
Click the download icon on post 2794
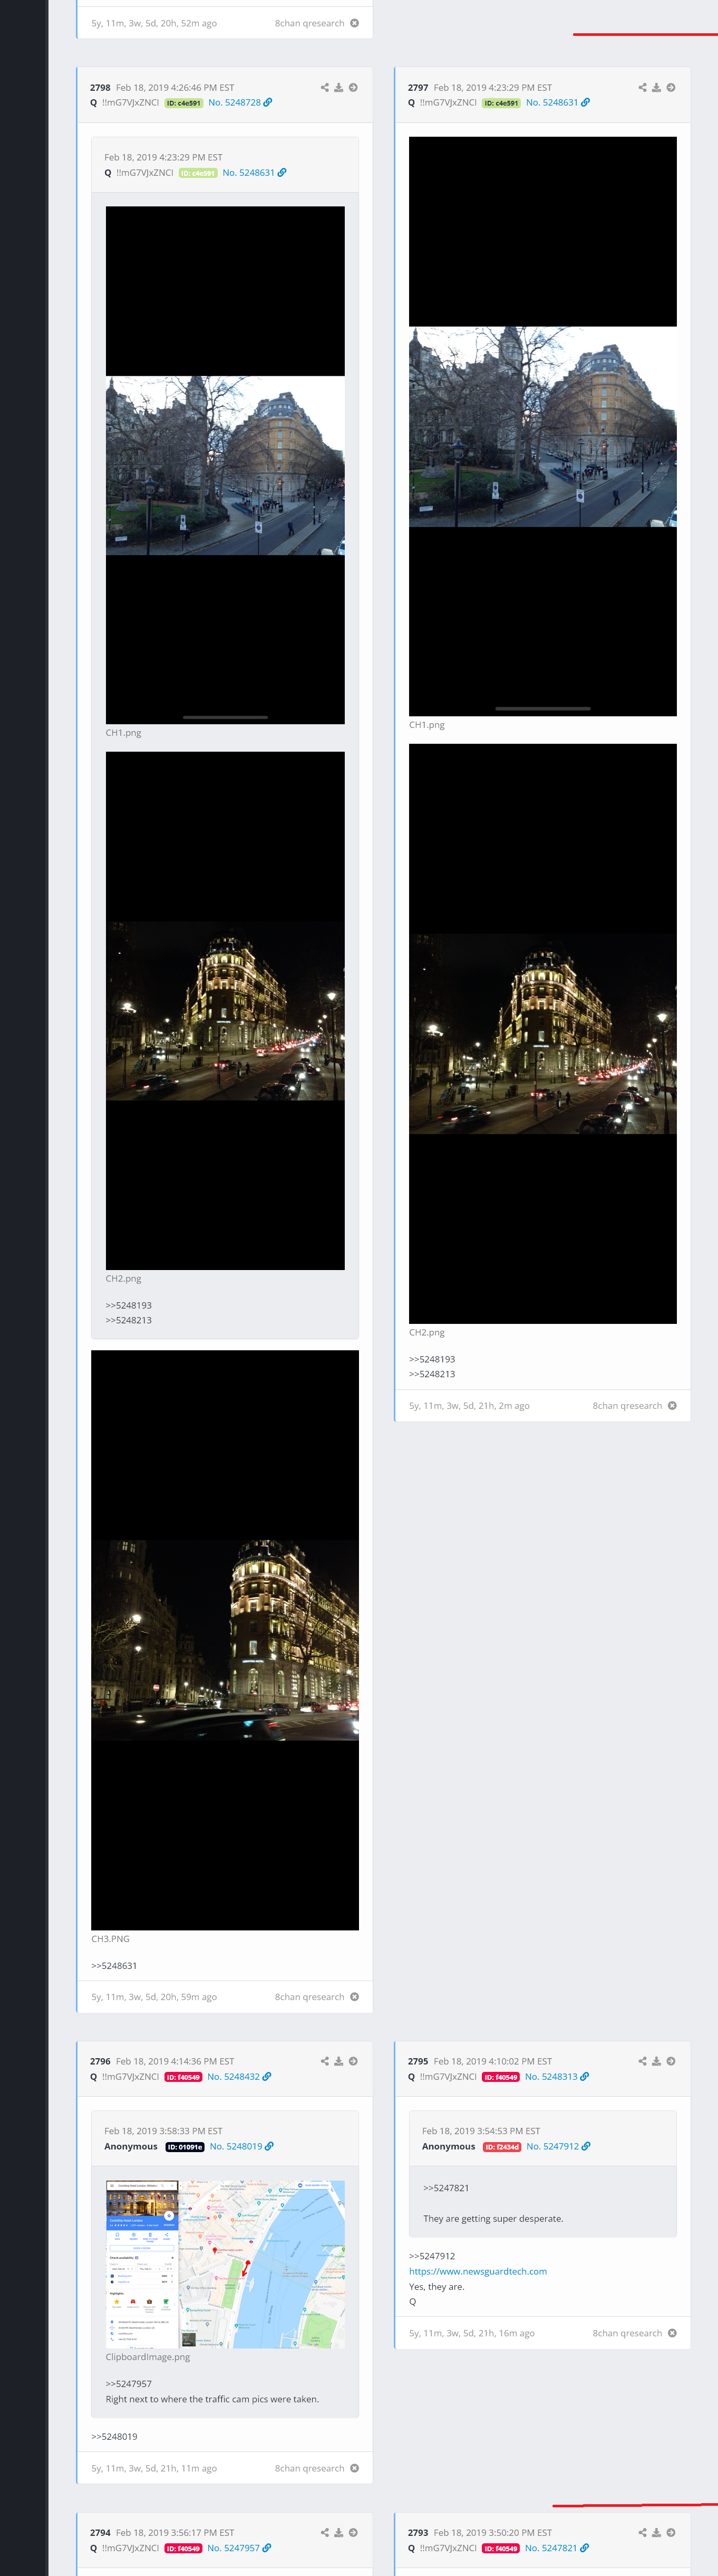click(x=338, y=2533)
